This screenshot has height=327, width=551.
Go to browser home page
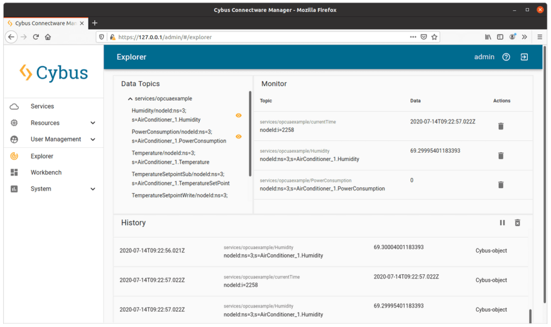coord(48,37)
